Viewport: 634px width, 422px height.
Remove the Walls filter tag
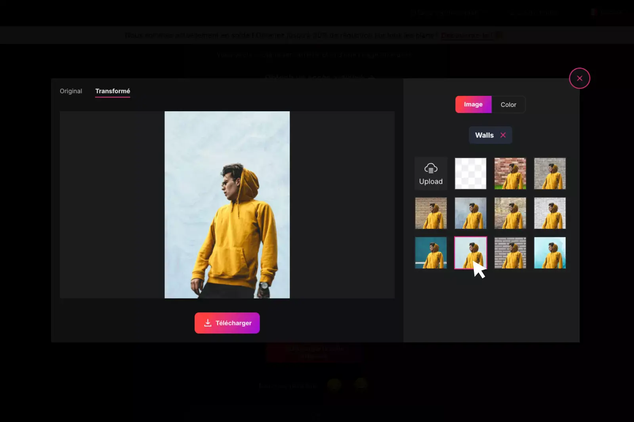point(503,135)
